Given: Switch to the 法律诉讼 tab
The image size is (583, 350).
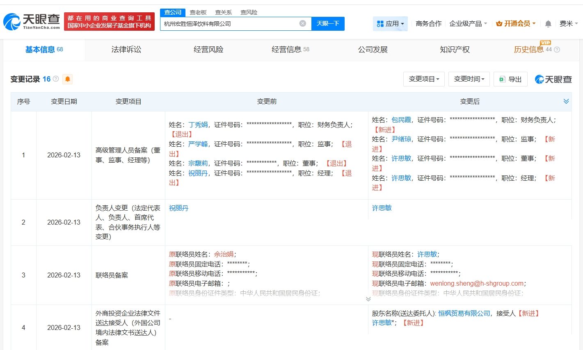Looking at the screenshot, I should 126,49.
